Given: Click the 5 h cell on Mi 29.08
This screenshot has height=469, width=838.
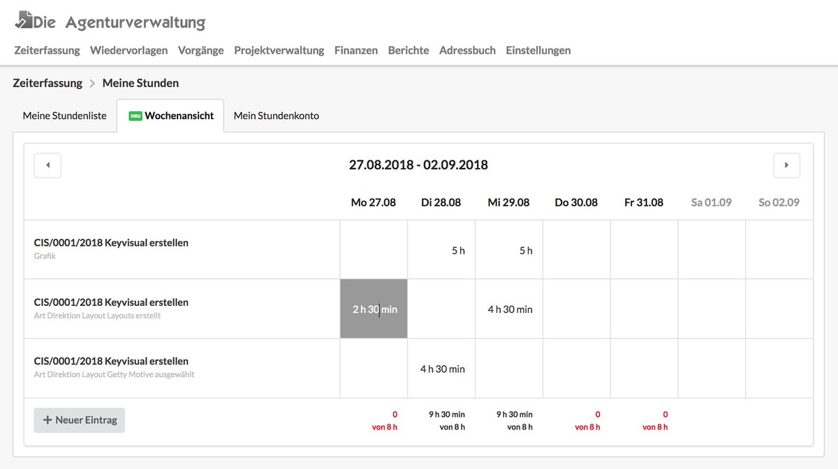Looking at the screenshot, I should point(509,250).
